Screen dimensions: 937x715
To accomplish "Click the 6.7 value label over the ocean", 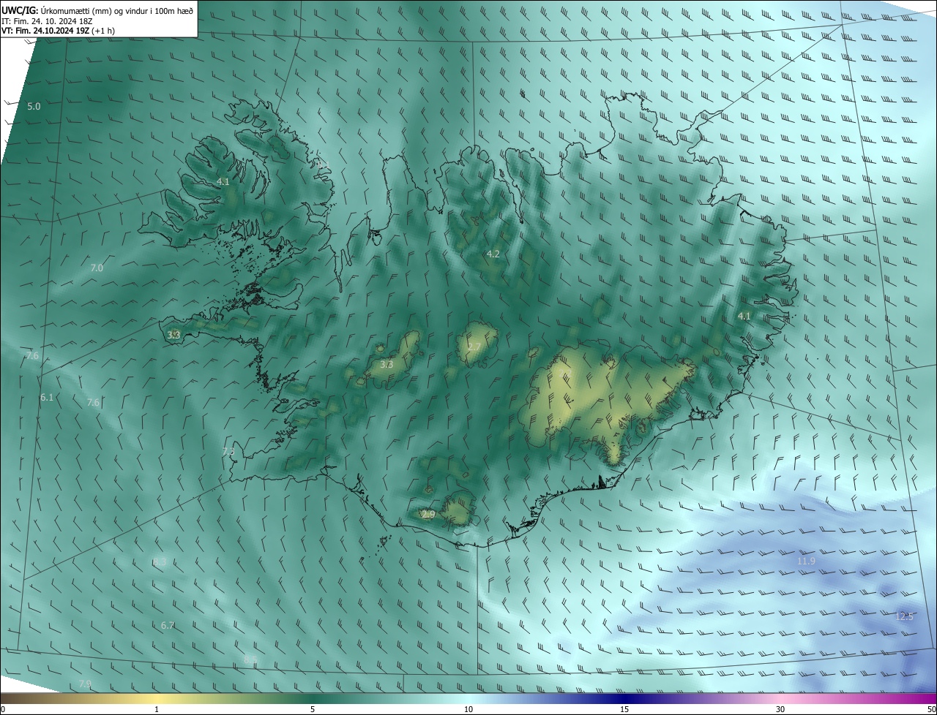I will tap(168, 625).
